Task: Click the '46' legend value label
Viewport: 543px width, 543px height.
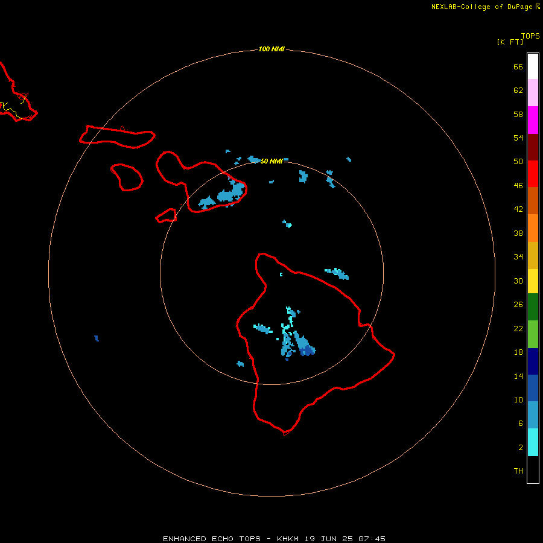Action: tap(518, 186)
